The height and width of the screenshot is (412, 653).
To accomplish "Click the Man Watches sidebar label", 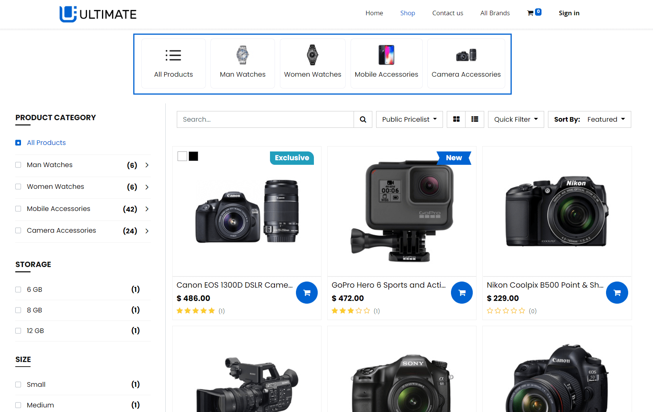I will pos(50,165).
